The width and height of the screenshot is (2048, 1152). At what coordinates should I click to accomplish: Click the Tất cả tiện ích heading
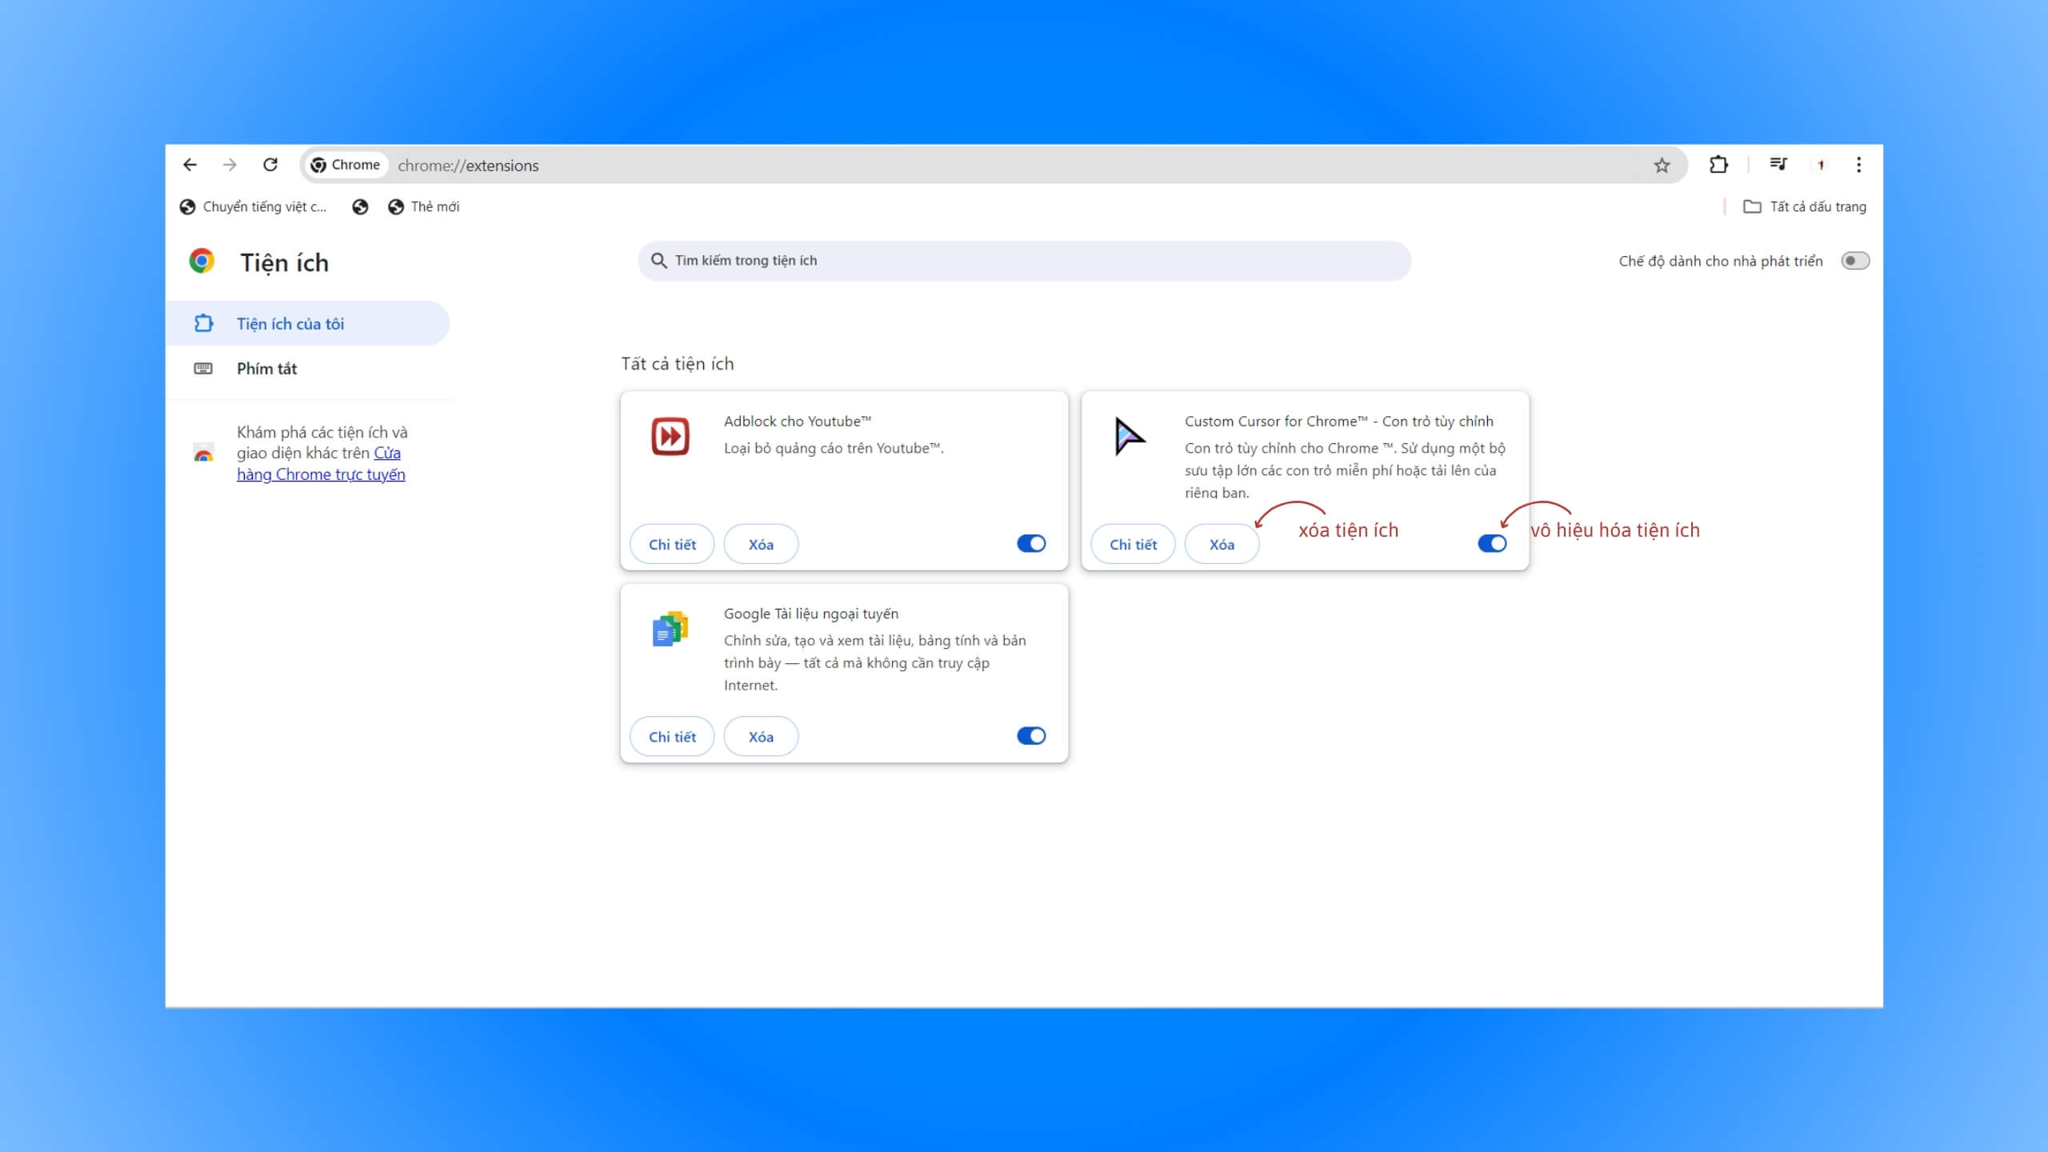[677, 364]
